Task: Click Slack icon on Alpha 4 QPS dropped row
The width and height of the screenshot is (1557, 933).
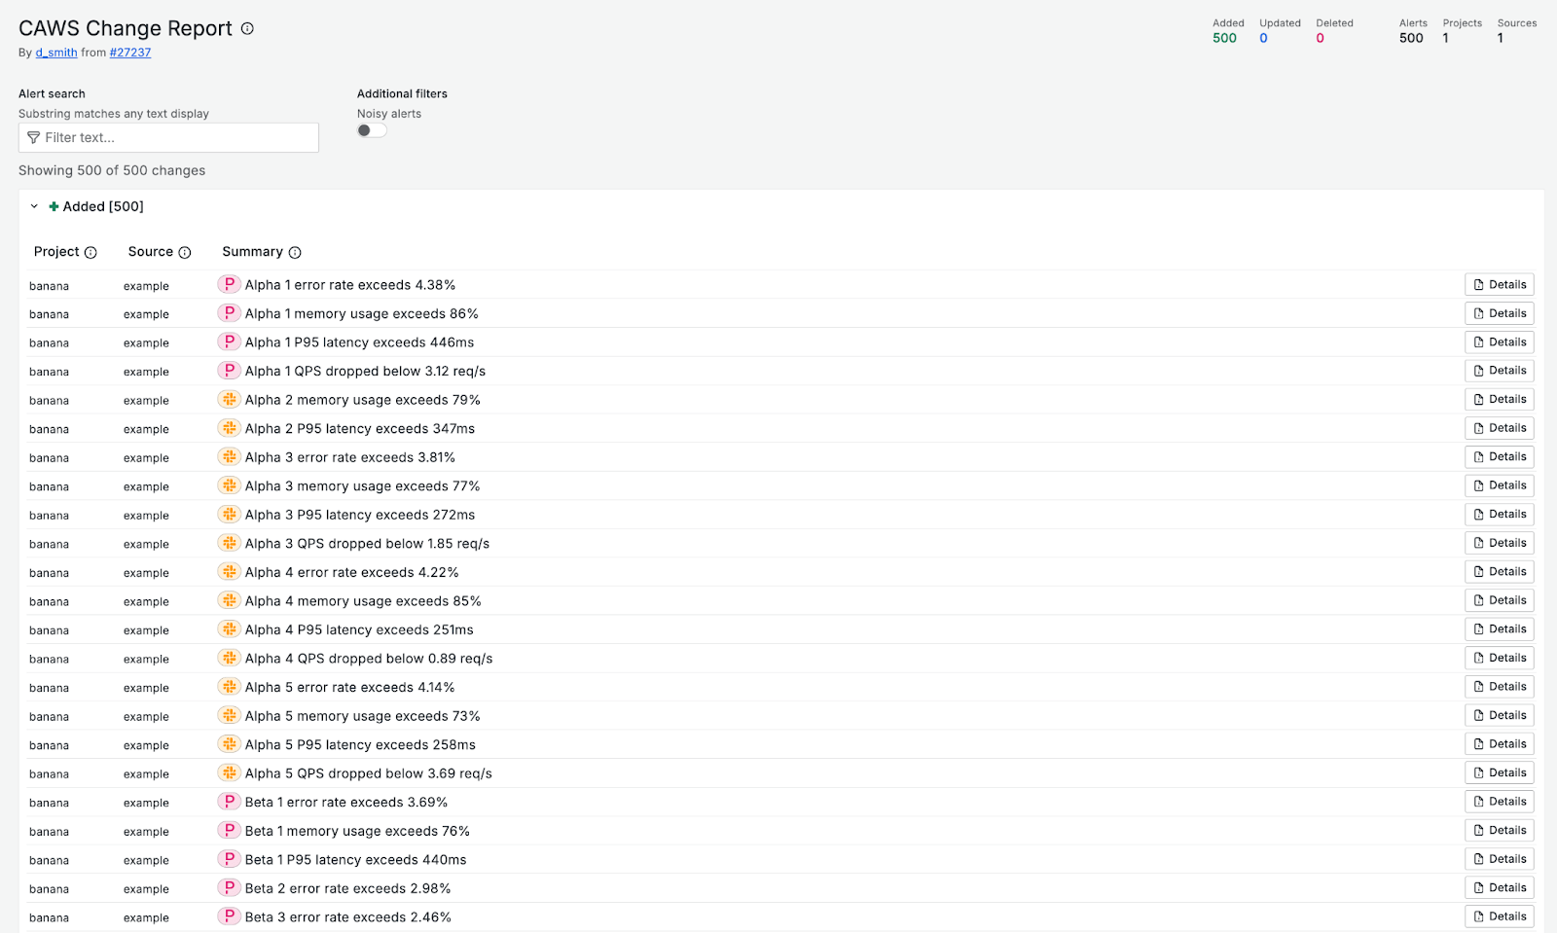Action: [229, 659]
